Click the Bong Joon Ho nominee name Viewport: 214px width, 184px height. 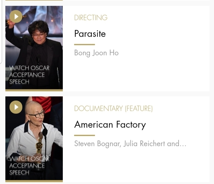(96, 53)
